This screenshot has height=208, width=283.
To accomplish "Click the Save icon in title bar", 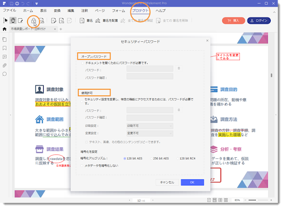I will pyautogui.click(x=12, y=3).
